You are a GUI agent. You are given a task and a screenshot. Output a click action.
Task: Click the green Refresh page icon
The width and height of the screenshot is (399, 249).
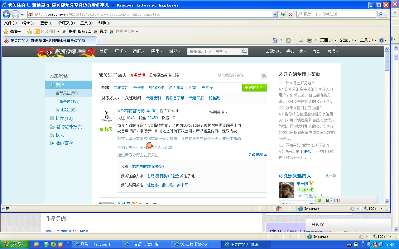tap(282, 14)
